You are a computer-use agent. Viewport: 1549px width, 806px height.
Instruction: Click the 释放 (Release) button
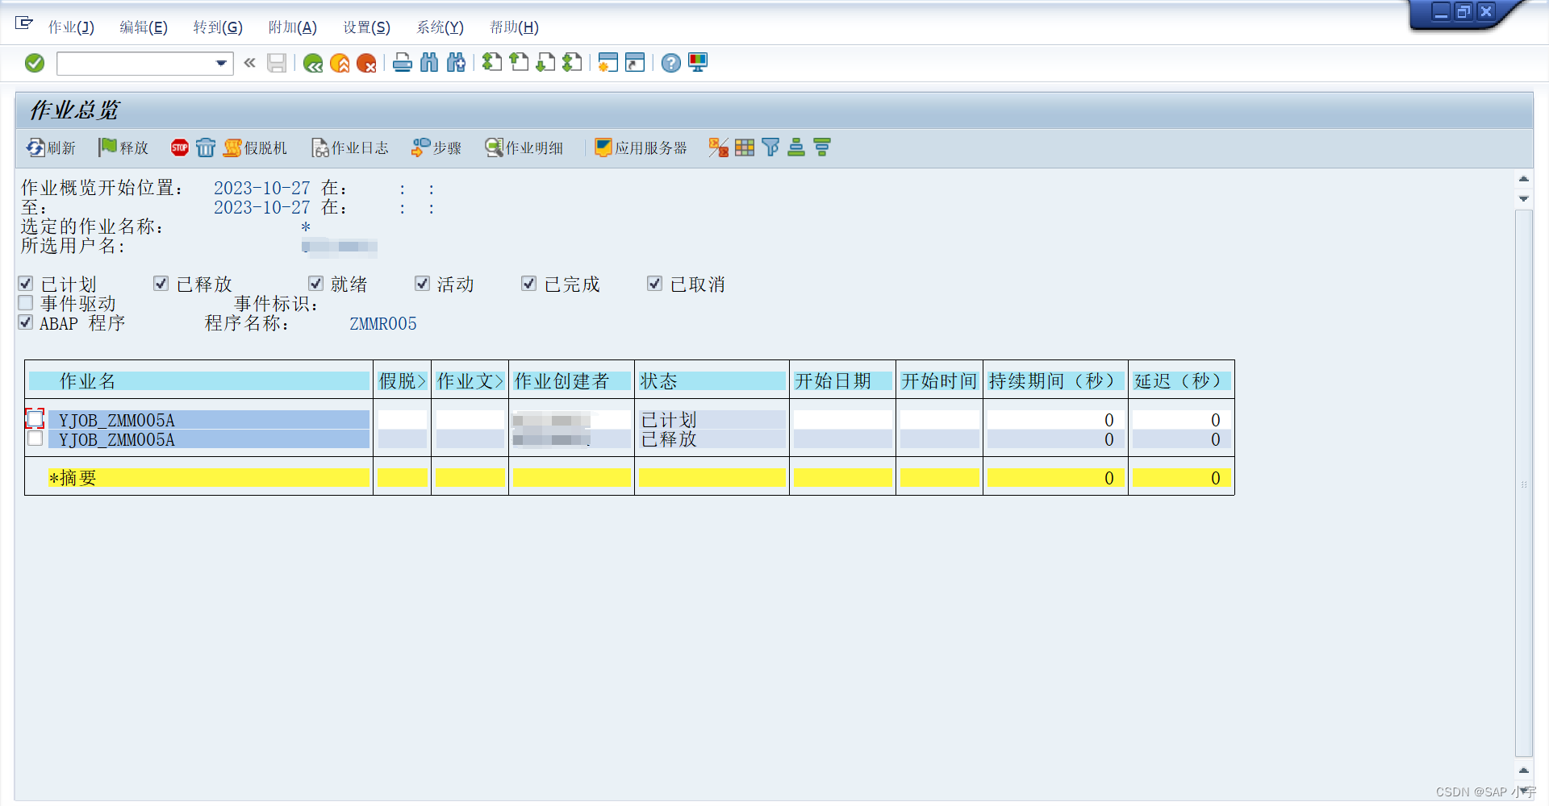pos(123,147)
